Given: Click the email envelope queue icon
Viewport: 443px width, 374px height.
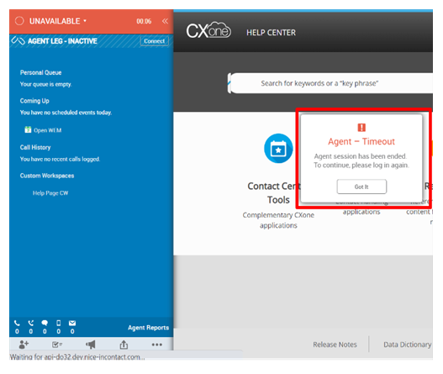Looking at the screenshot, I should tap(72, 324).
